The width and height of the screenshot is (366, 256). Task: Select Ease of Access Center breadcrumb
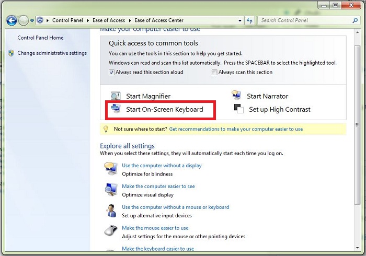(159, 20)
